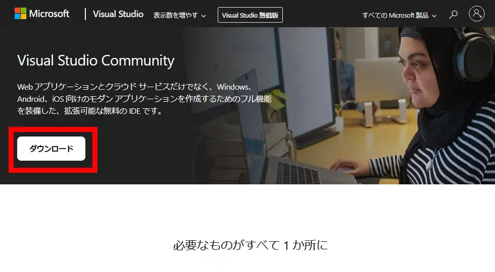Expand すべての Microsoft 製品 menu

click(400, 16)
